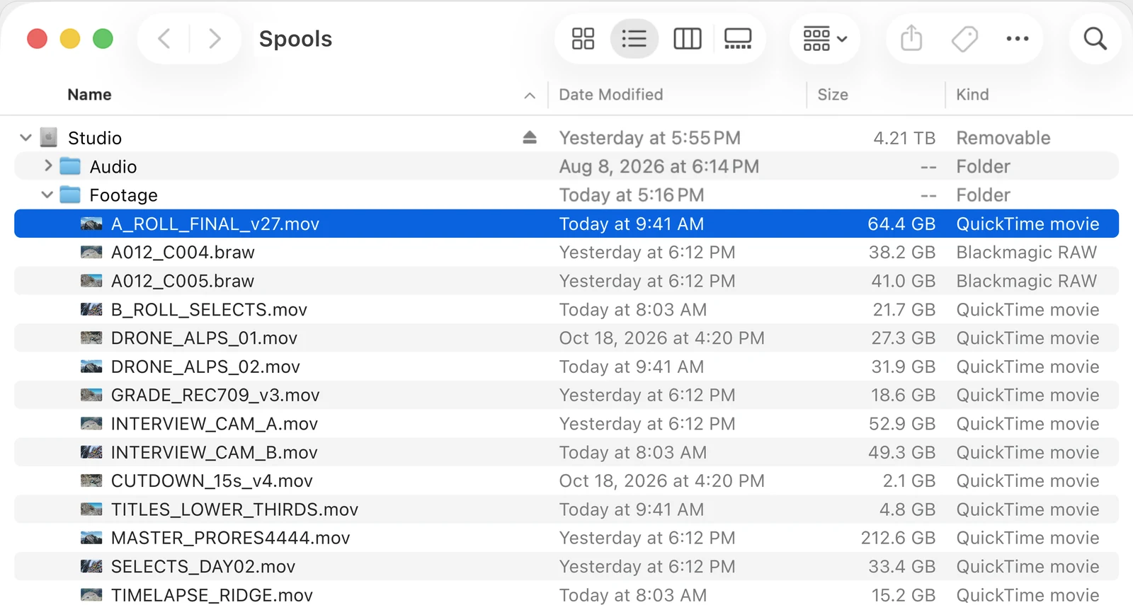Image resolution: width=1133 pixels, height=605 pixels.
Task: Click the Spools window title
Action: click(x=295, y=38)
